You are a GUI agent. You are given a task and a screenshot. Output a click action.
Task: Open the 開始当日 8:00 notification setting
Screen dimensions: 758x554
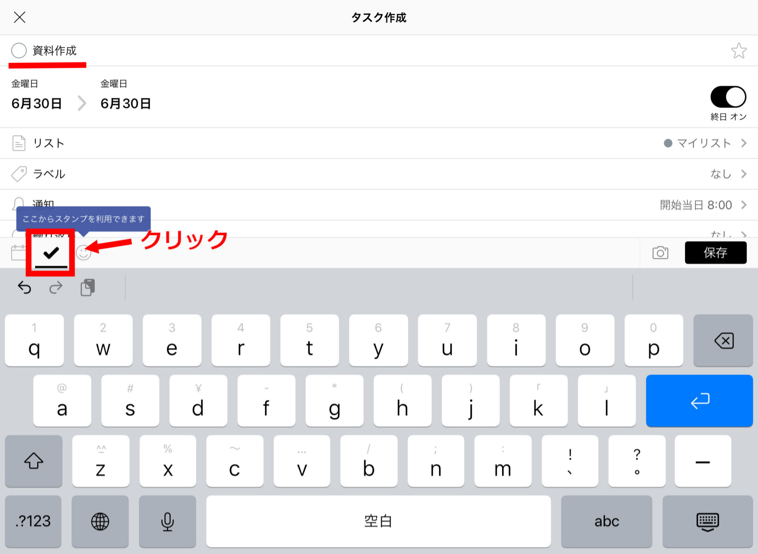coord(695,205)
